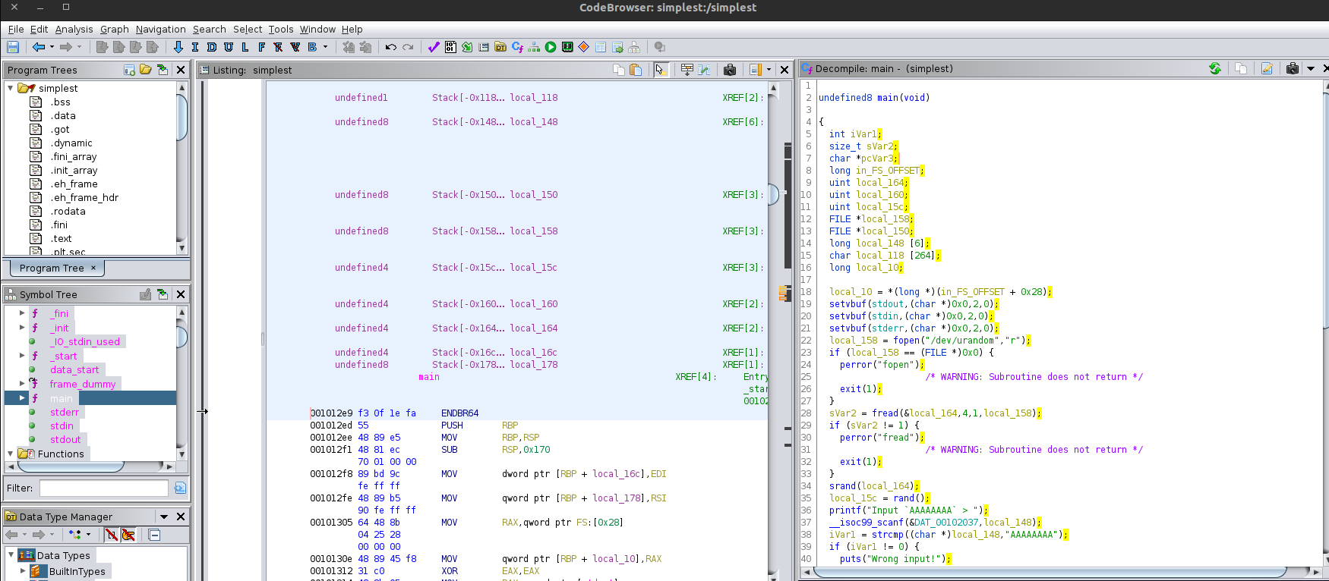Click the Re-decompile refresh icon

[x=1215, y=69]
